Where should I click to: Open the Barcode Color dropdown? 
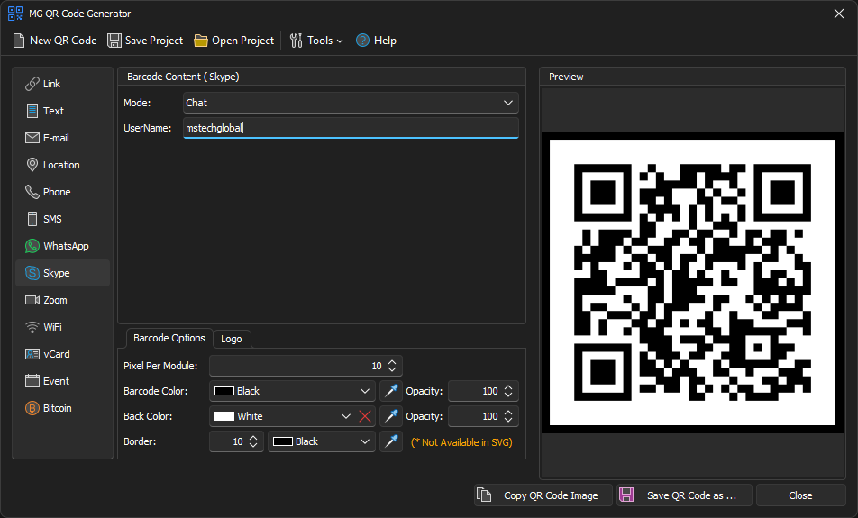tap(292, 391)
